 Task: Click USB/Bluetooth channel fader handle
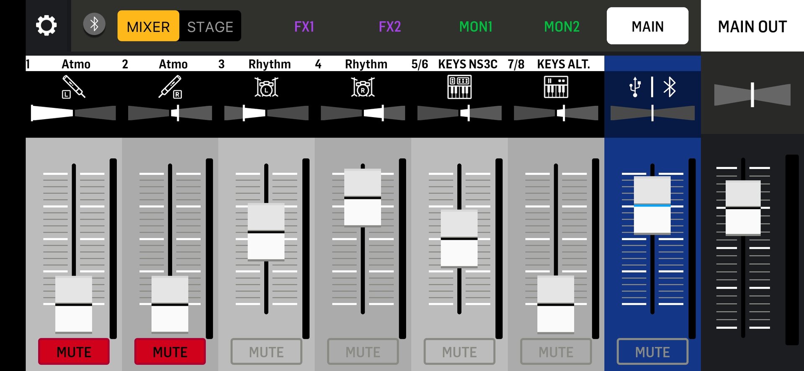652,205
